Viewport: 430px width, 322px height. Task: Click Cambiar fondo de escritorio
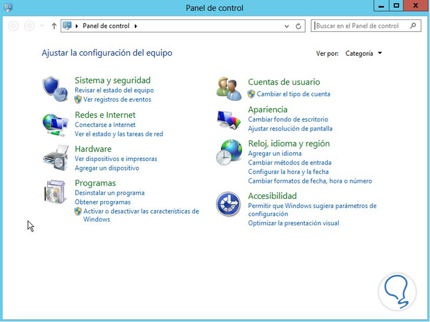click(288, 119)
